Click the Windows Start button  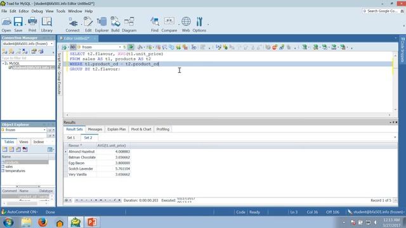(x=8, y=222)
